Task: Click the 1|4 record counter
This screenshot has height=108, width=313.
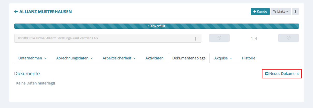Action: click(x=254, y=38)
